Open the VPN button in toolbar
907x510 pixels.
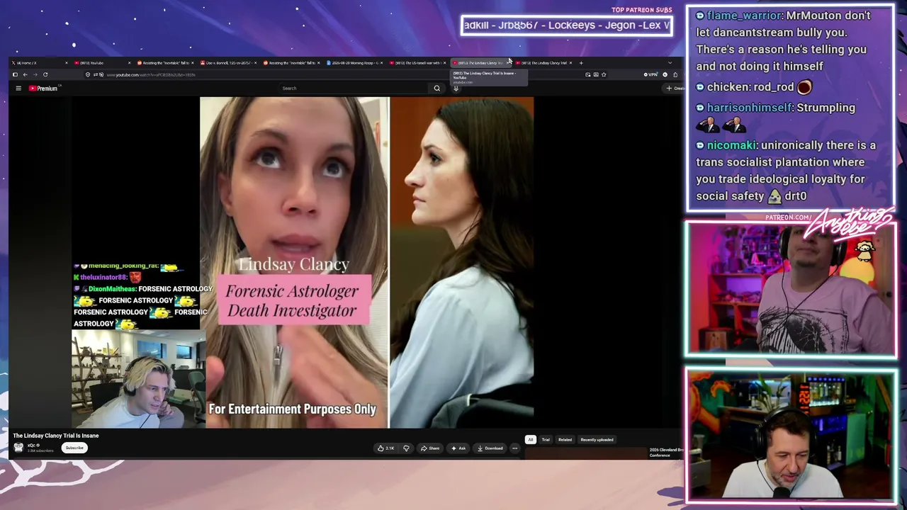[x=650, y=74]
